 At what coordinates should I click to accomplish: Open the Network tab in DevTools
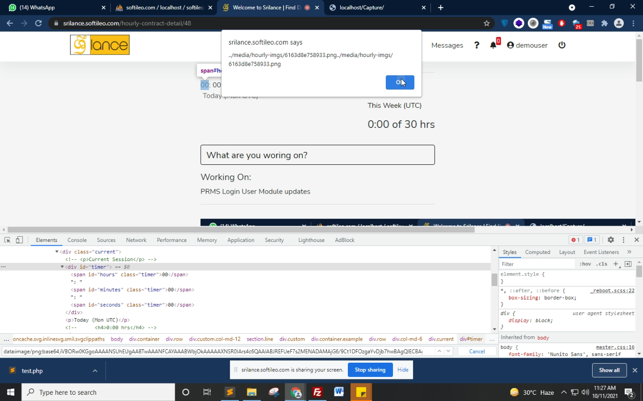[x=136, y=240]
